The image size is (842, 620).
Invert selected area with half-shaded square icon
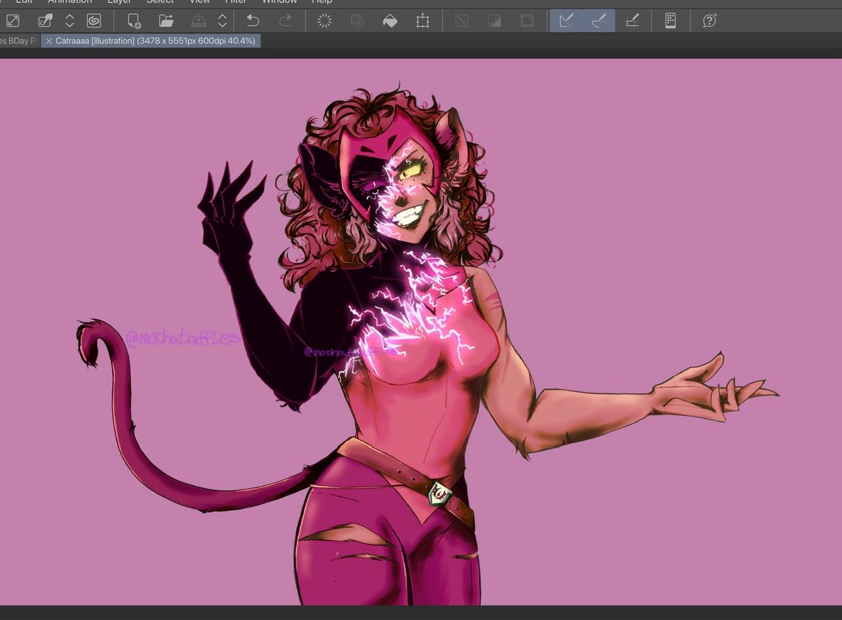495,21
